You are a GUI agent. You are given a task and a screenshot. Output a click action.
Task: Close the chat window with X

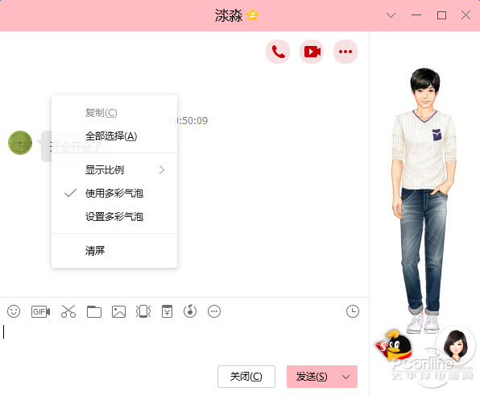tap(466, 15)
